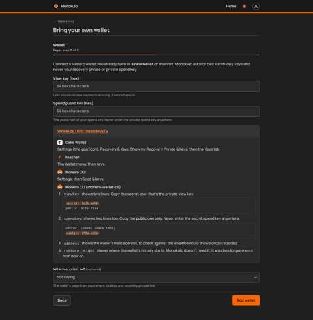This screenshot has height=320, width=313.
Task: Click the 'Which app is it in?' label
Action: coord(69,269)
